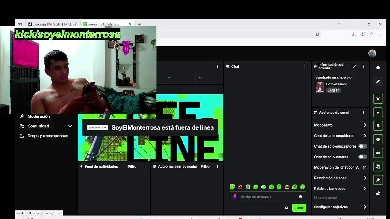Viewport: 390px width, 219px height.
Task: Expand Modo lento options
Action: coord(365,125)
